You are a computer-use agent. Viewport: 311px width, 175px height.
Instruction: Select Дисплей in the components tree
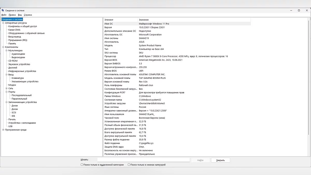13,68
